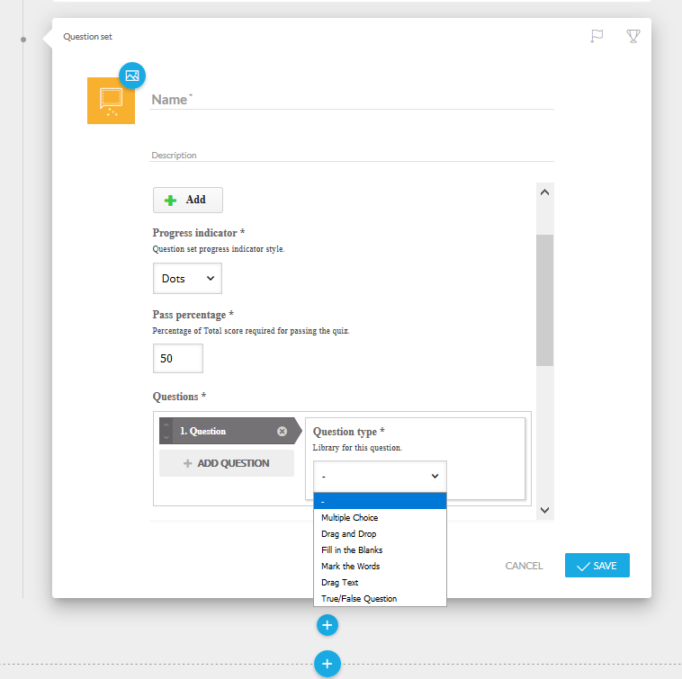Image resolution: width=682 pixels, height=679 pixels.
Task: Click the flag icon in the card header
Action: click(x=597, y=36)
